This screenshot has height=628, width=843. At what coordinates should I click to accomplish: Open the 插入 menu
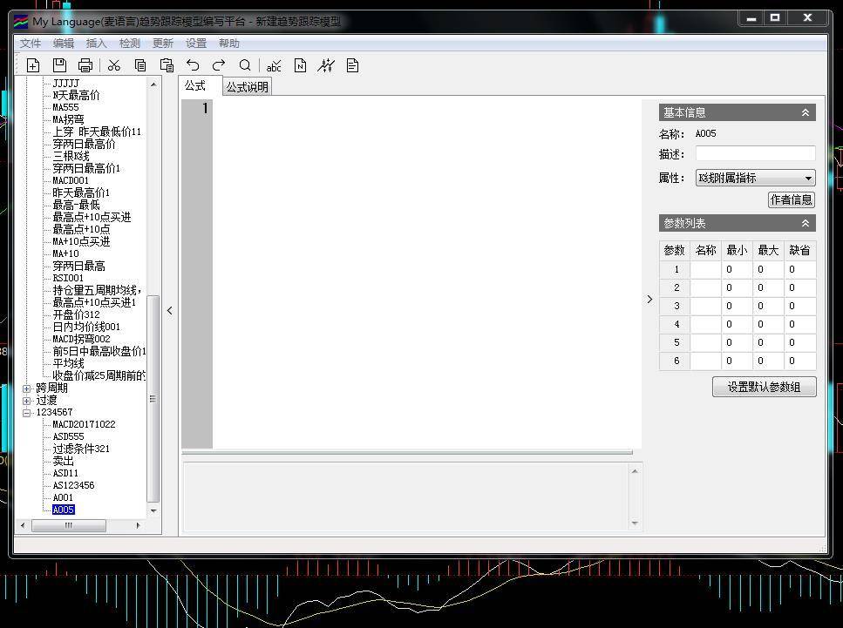tap(97, 44)
